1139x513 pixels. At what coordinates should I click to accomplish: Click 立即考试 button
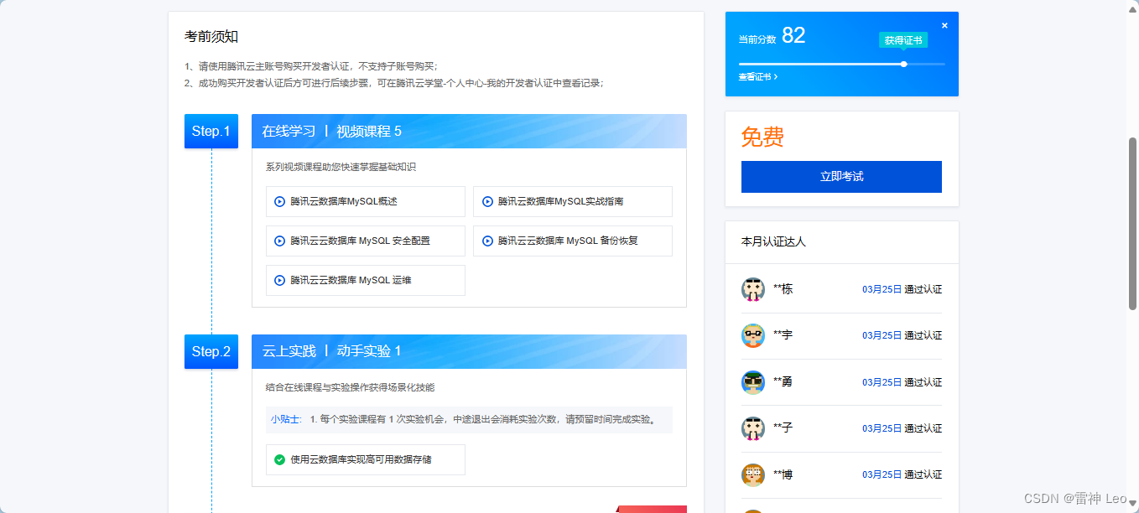point(841,177)
